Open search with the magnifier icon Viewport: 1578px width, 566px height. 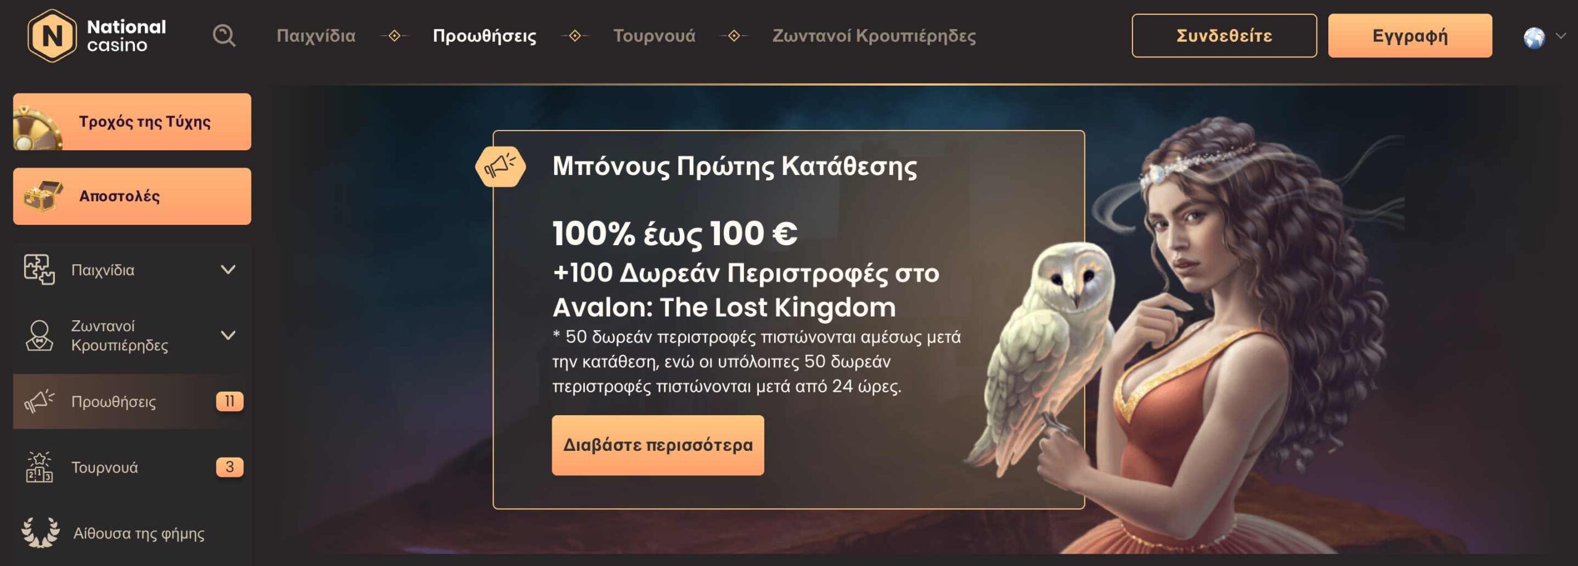tap(224, 36)
